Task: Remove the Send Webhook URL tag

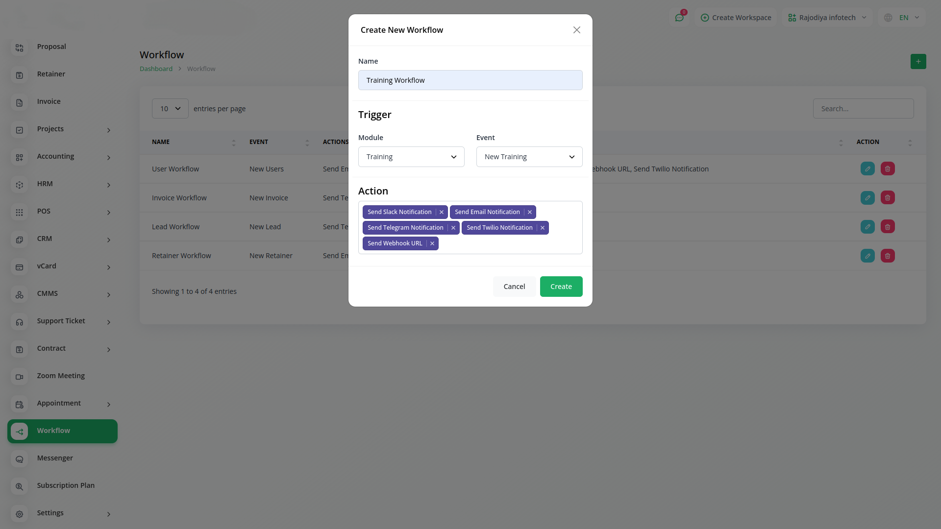Action: pos(432,243)
